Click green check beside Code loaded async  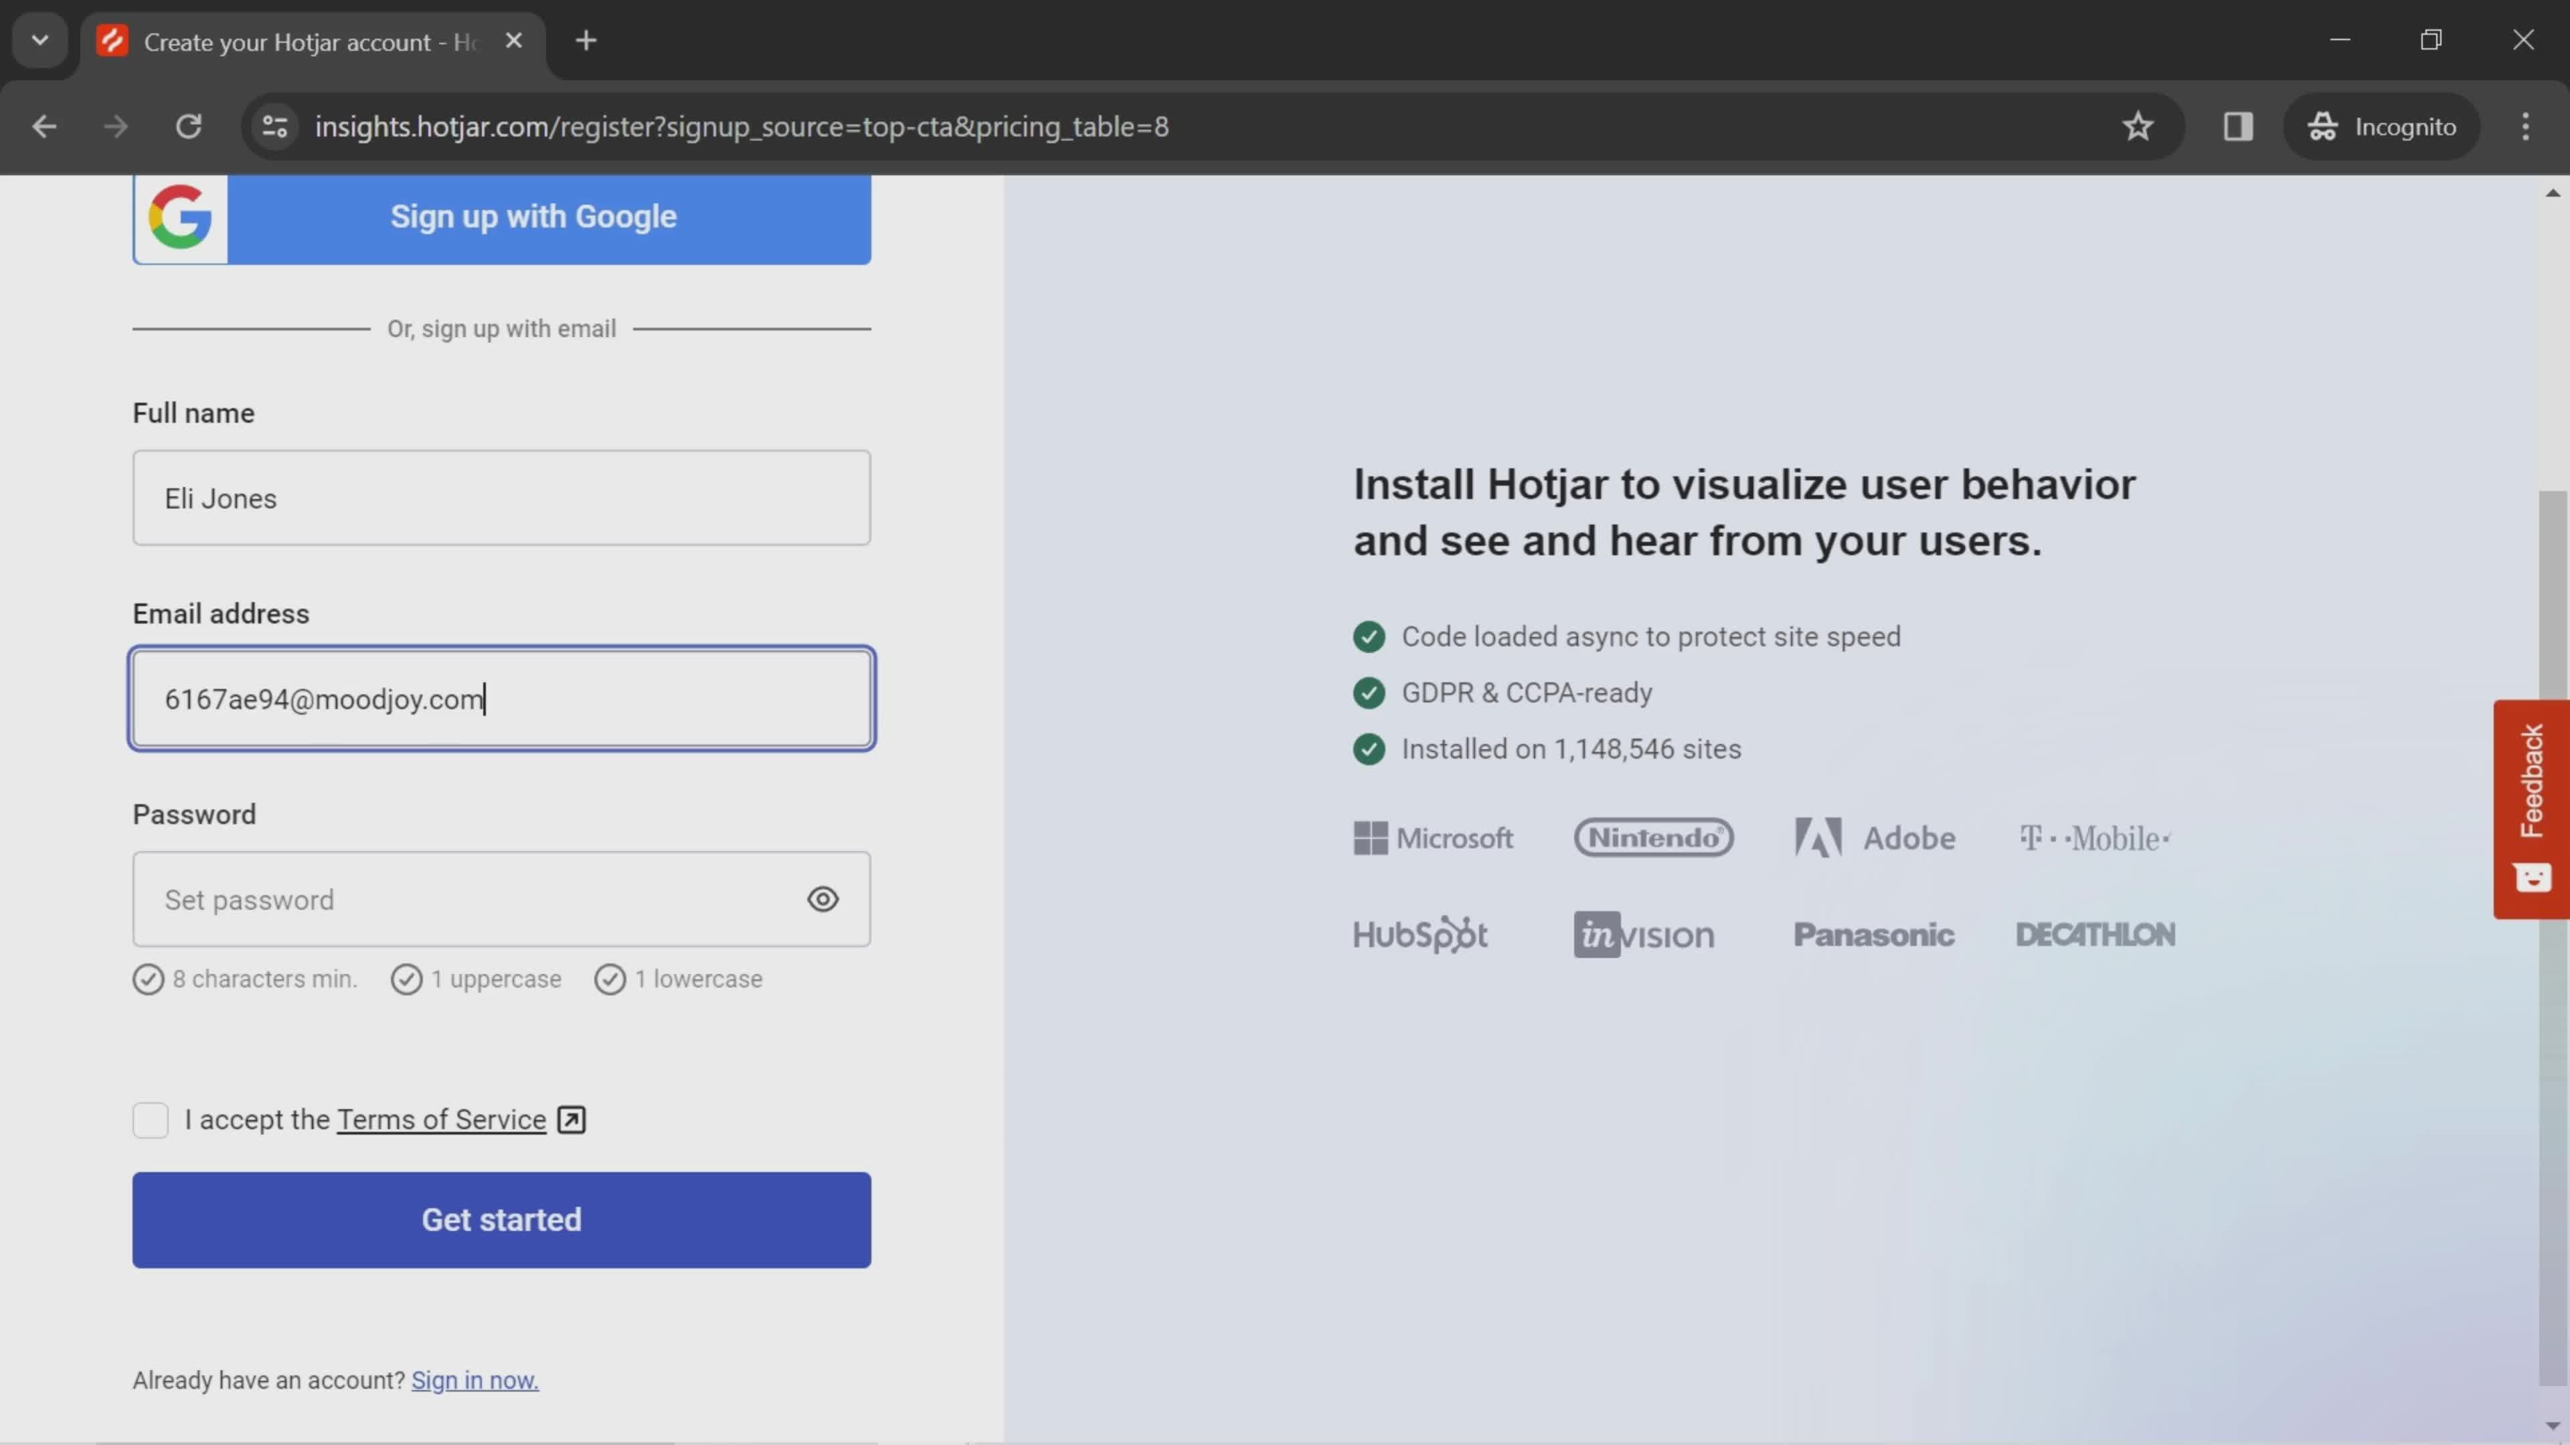click(x=1369, y=638)
